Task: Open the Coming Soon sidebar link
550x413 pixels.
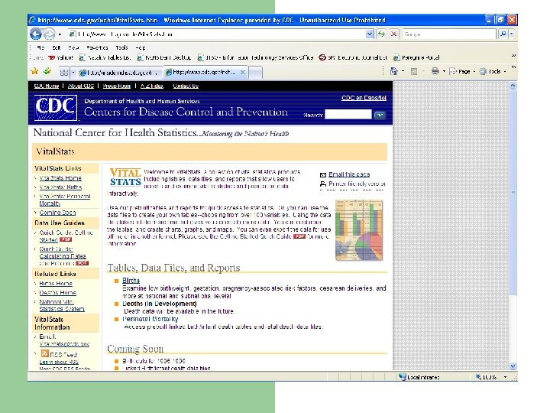Action: tap(57, 213)
